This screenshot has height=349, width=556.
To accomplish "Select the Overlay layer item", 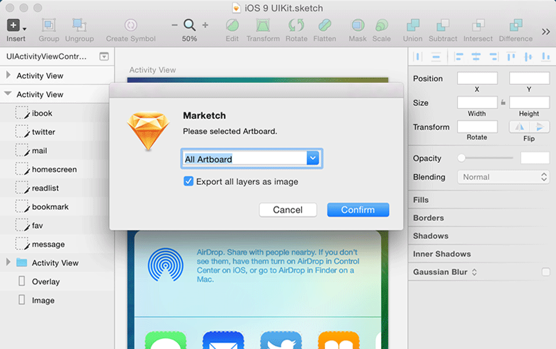I will (x=45, y=282).
